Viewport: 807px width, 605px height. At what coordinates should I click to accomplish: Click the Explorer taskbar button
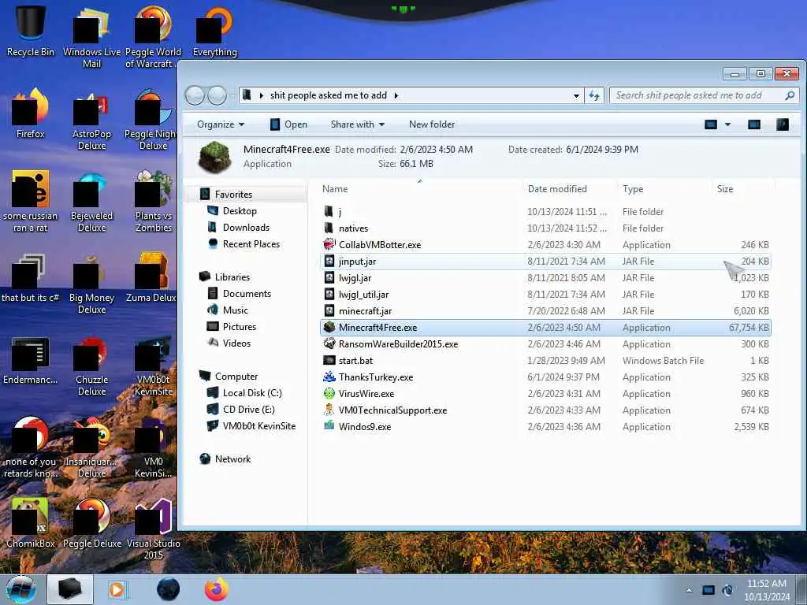[x=70, y=589]
